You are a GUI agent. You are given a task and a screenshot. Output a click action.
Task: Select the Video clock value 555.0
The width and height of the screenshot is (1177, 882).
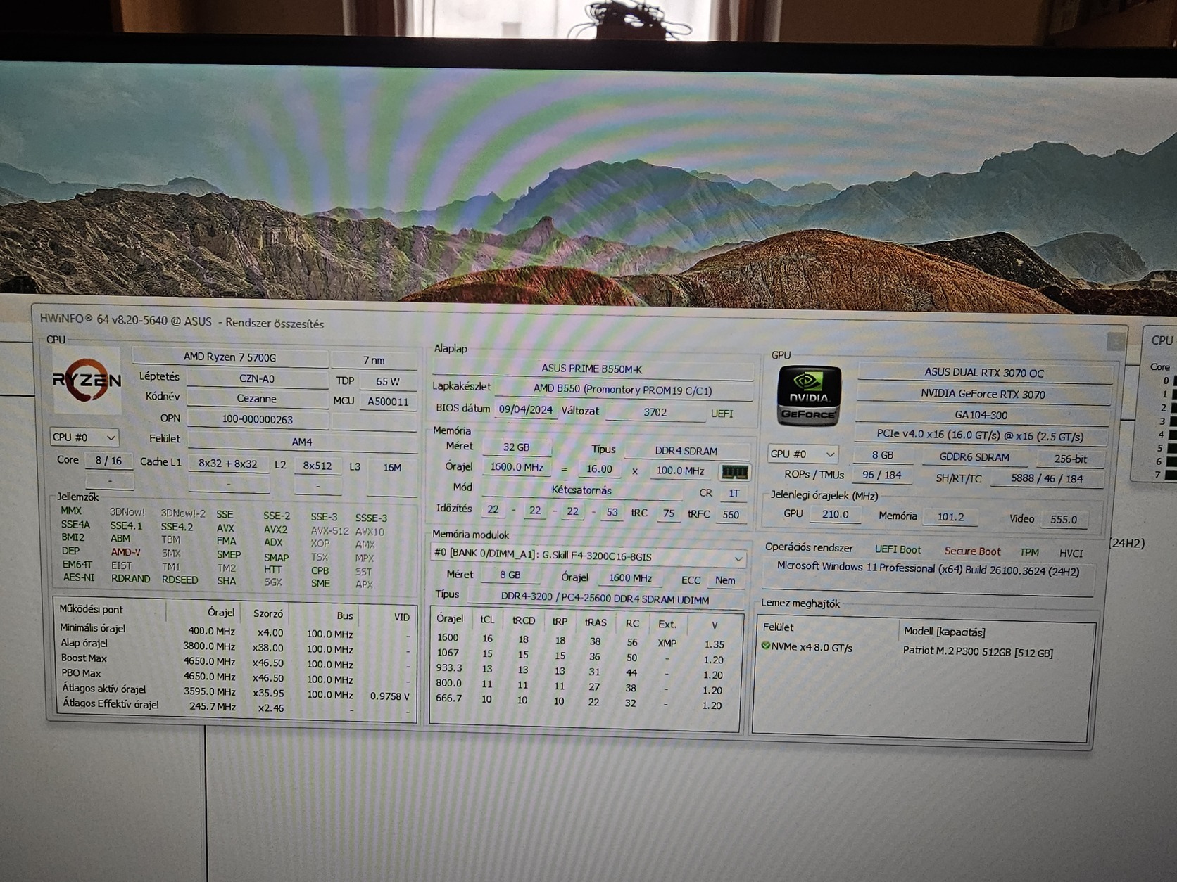click(1064, 520)
